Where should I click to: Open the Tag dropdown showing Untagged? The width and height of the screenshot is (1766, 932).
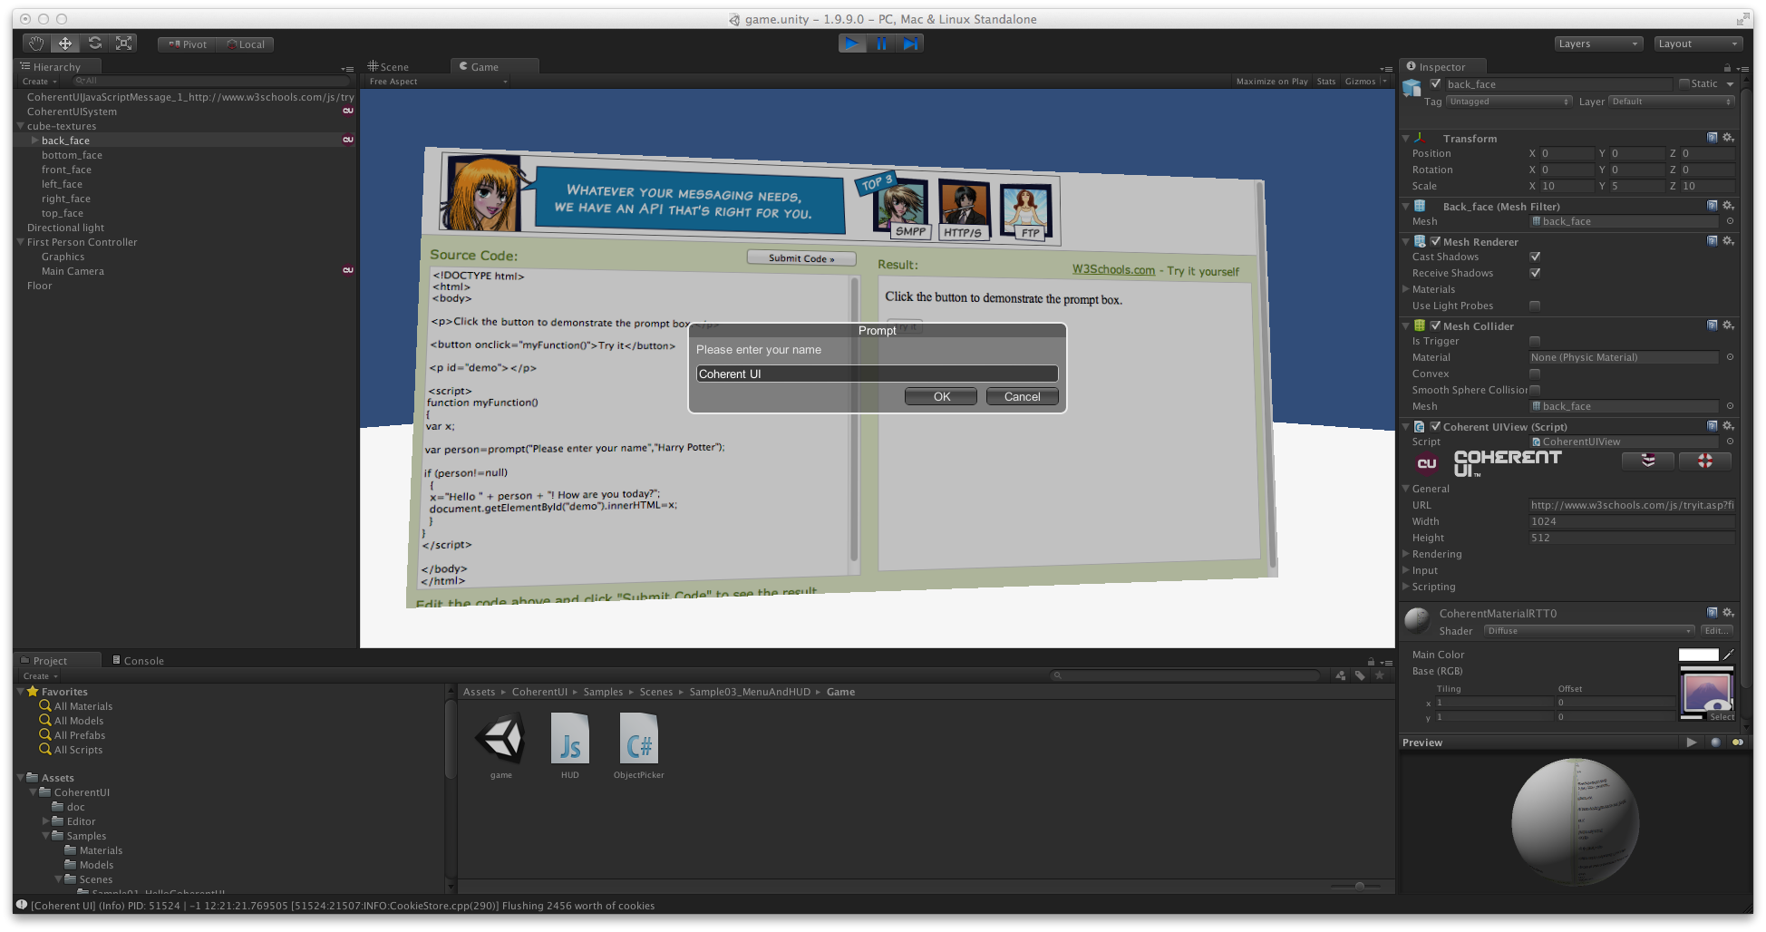point(1509,102)
